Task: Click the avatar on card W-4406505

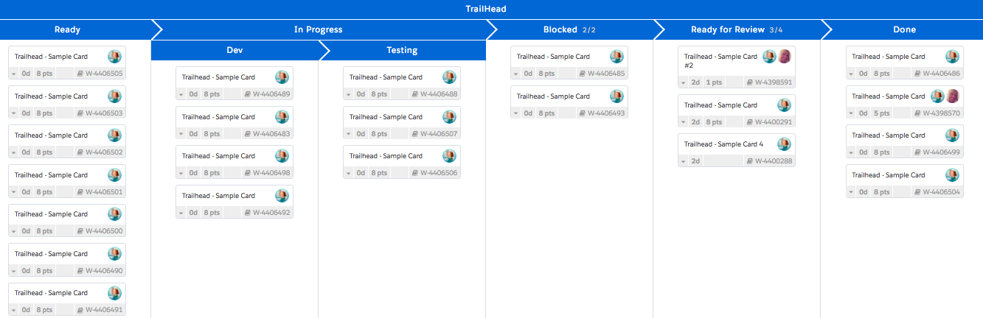Action: [x=114, y=57]
